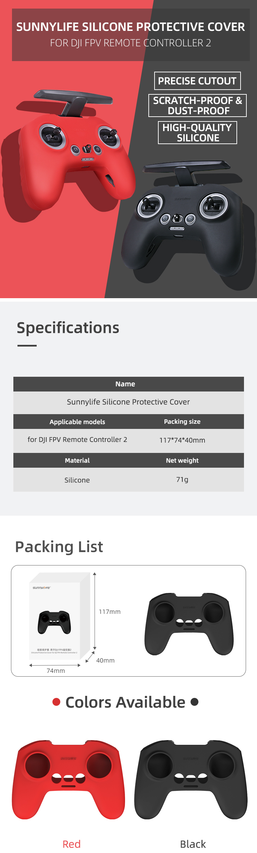This screenshot has width=257, height=853.
Task: Select the 71g net weight value
Action: (x=182, y=480)
